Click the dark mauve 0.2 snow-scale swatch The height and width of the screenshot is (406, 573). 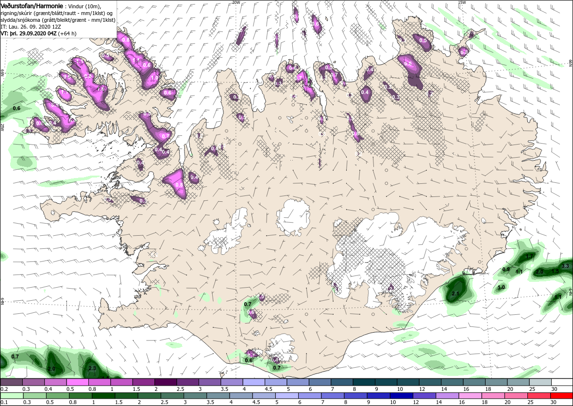[x=12, y=382]
